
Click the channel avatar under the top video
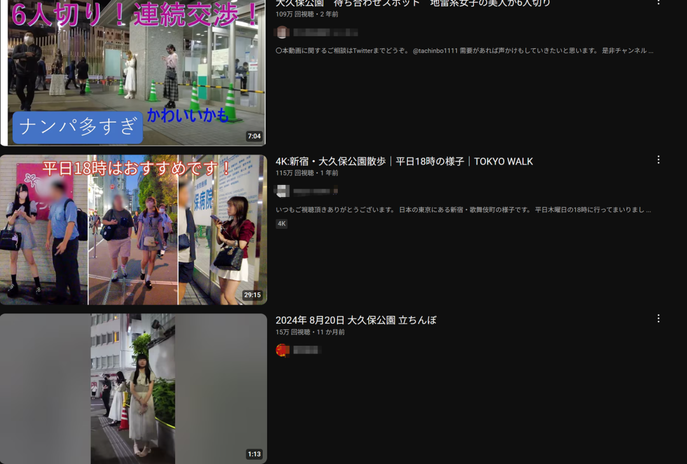(282, 32)
